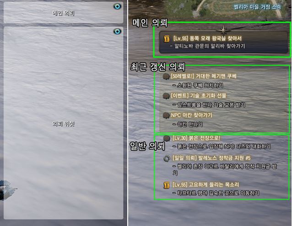
Task: Select quest title [Lv.55] 동쪽 모래 왕국을 찾아서
Action: (207, 38)
